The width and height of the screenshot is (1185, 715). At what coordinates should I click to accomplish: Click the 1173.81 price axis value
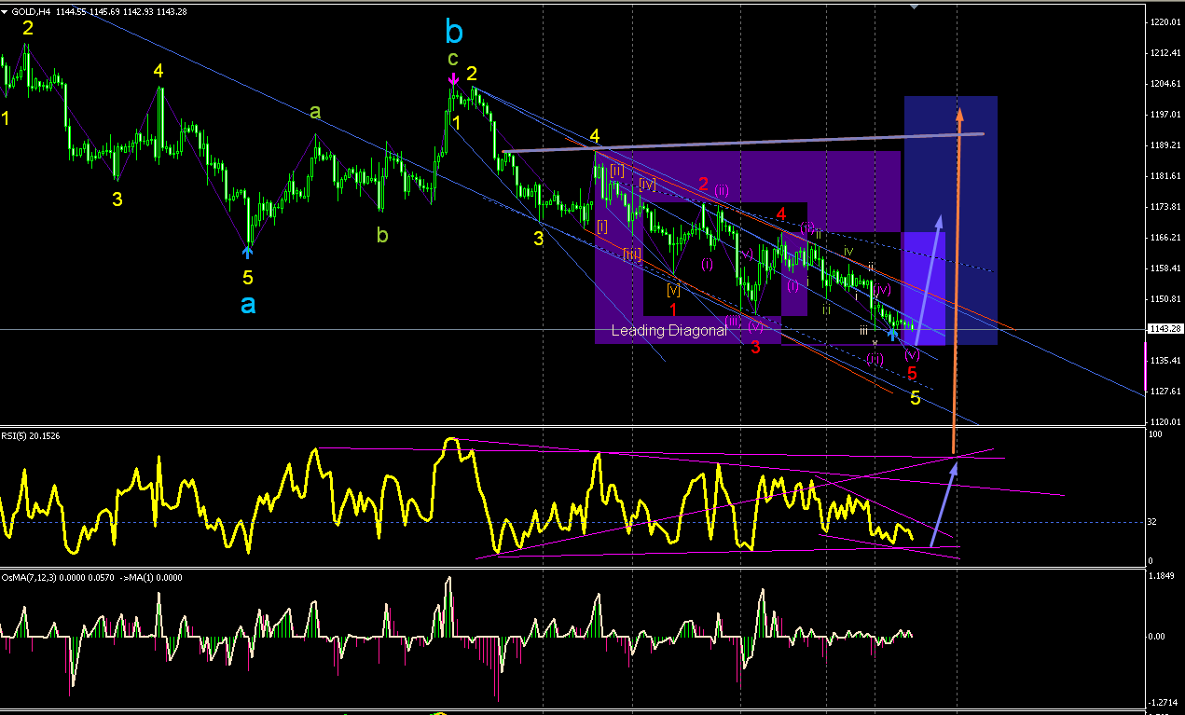[1164, 206]
